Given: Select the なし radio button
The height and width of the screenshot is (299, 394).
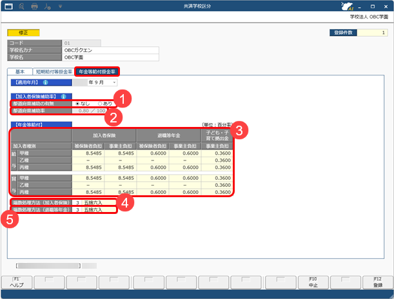Looking at the screenshot, I should coord(79,103).
